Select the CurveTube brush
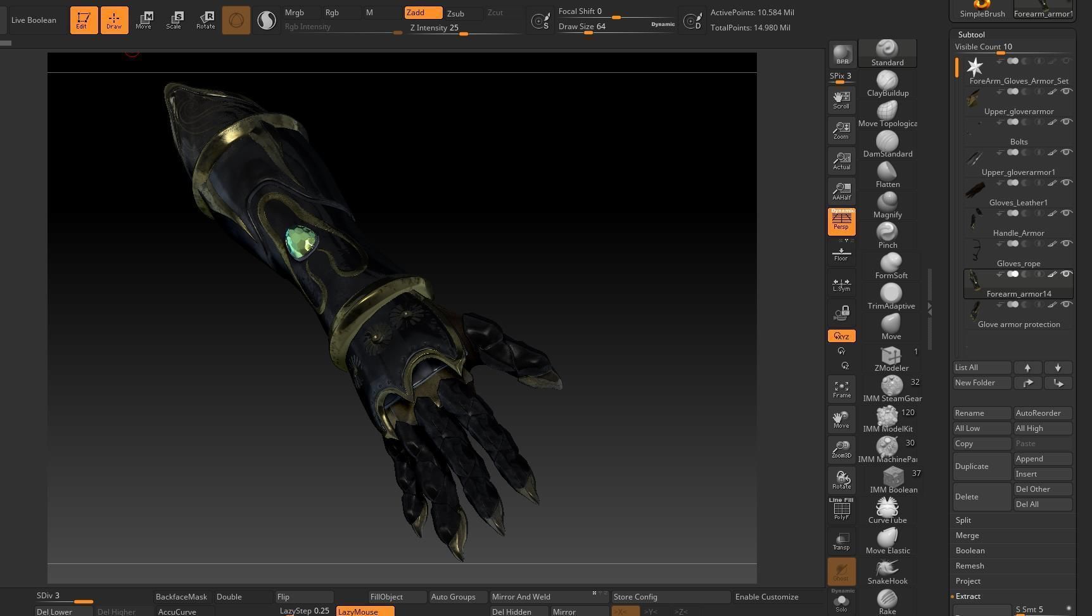Screen dimensions: 1092x616 click(887, 510)
